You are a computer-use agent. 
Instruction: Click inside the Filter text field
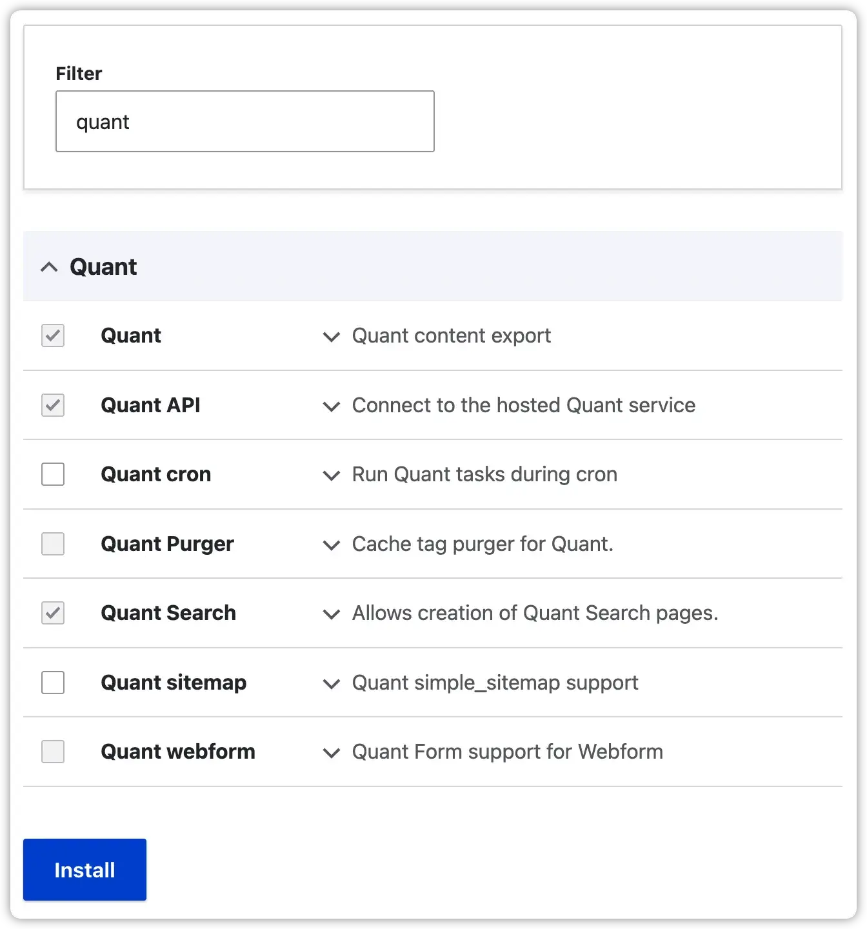tap(244, 121)
